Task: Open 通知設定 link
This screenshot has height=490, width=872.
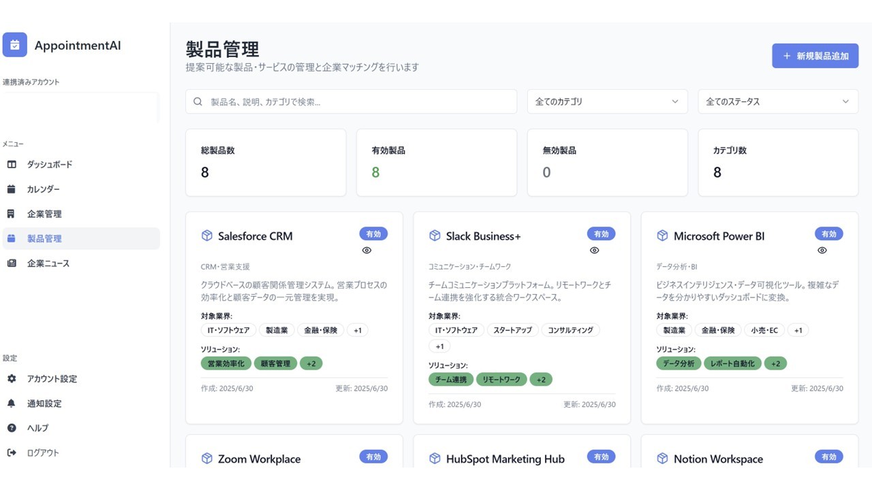Action: [81, 404]
